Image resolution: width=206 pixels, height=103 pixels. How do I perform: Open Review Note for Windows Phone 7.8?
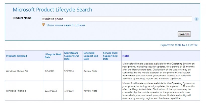[x=90, y=71]
